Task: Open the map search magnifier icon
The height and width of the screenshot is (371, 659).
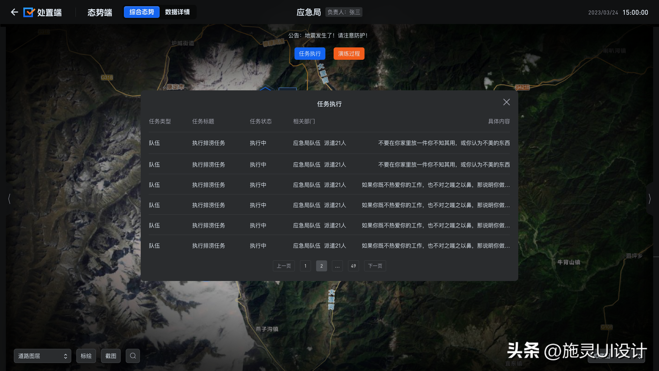Action: coord(133,356)
